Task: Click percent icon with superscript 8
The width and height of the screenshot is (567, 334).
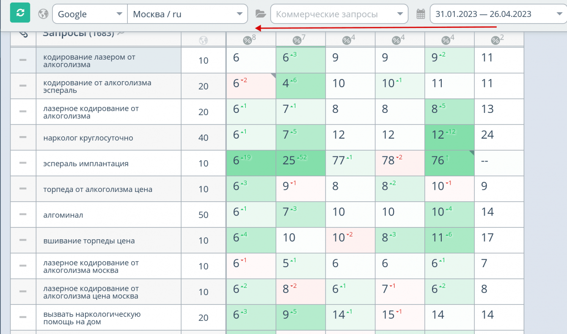Action: (x=250, y=40)
